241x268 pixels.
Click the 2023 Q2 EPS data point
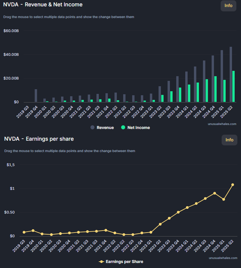point(160,224)
